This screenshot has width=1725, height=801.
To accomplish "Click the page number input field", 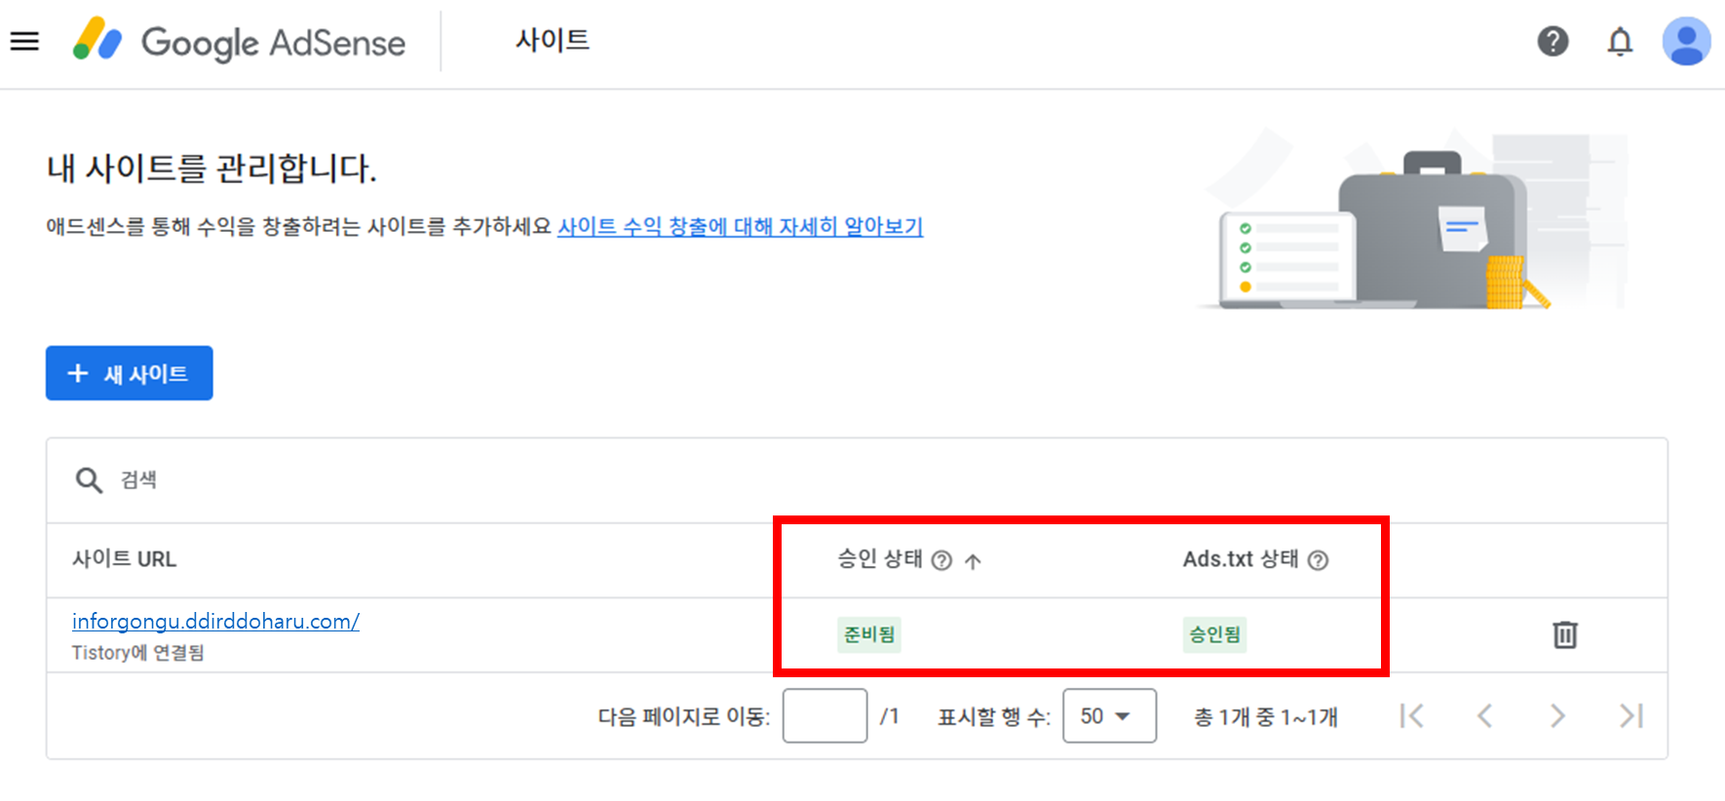I will pos(824,716).
